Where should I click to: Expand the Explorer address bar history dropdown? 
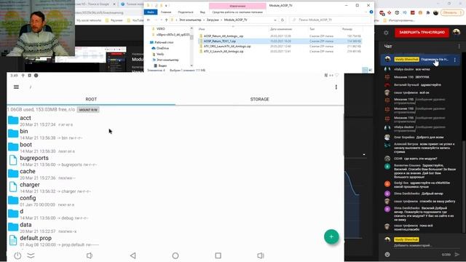click(x=275, y=20)
